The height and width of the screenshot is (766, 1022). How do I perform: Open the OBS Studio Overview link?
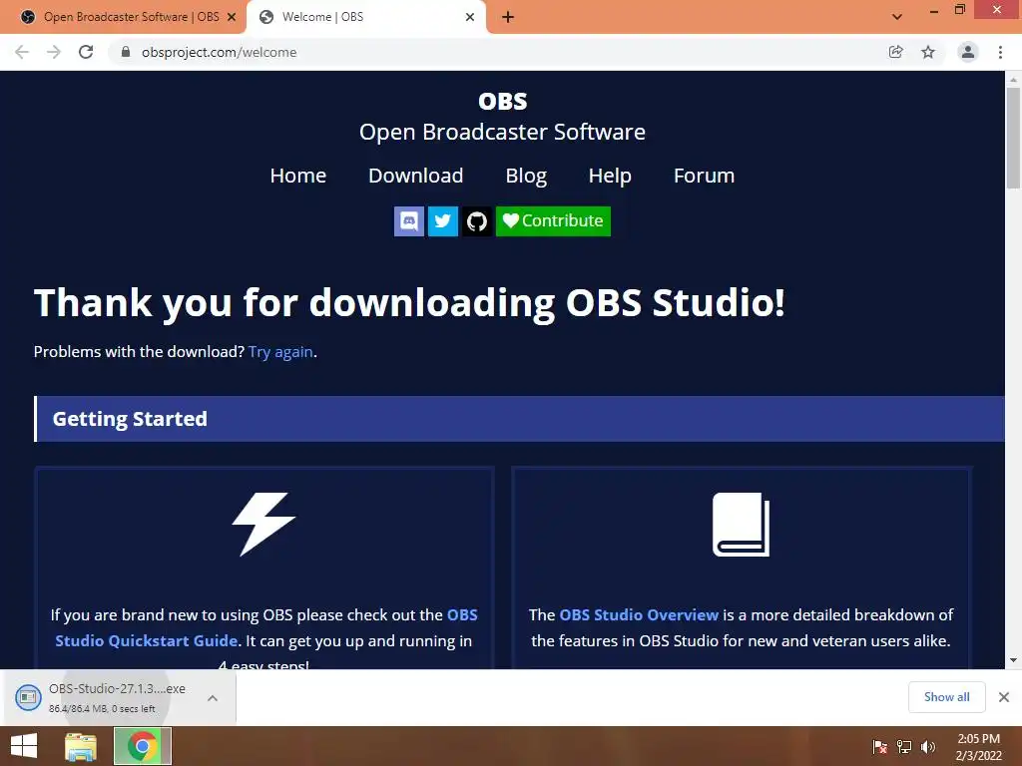(x=639, y=614)
